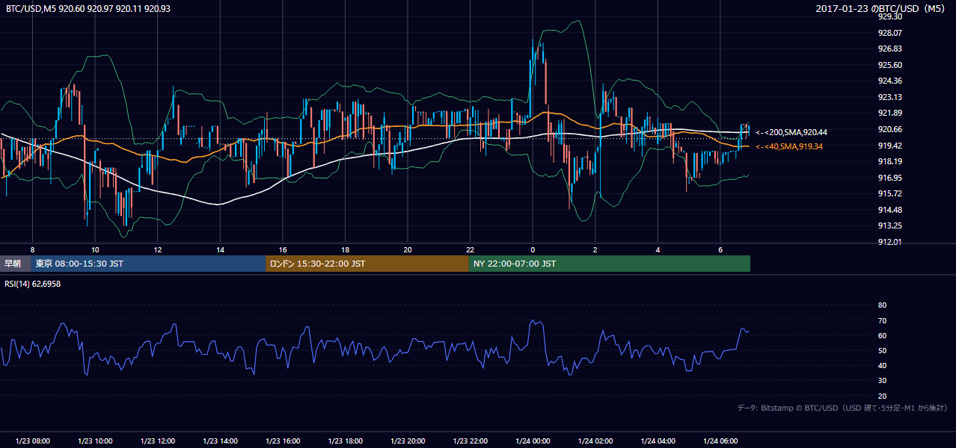Click the 1/23 08:00 time axis label
The width and height of the screenshot is (956, 448).
tap(33, 441)
